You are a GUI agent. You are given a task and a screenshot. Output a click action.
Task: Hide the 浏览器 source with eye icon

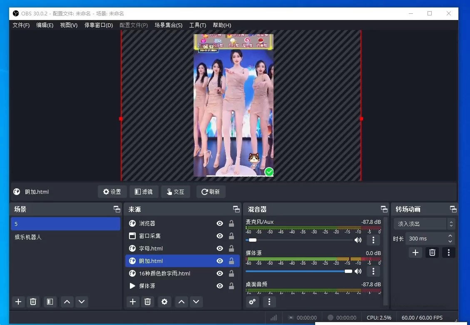[x=220, y=223]
